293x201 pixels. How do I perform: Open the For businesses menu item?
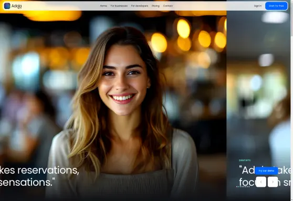[x=119, y=6]
